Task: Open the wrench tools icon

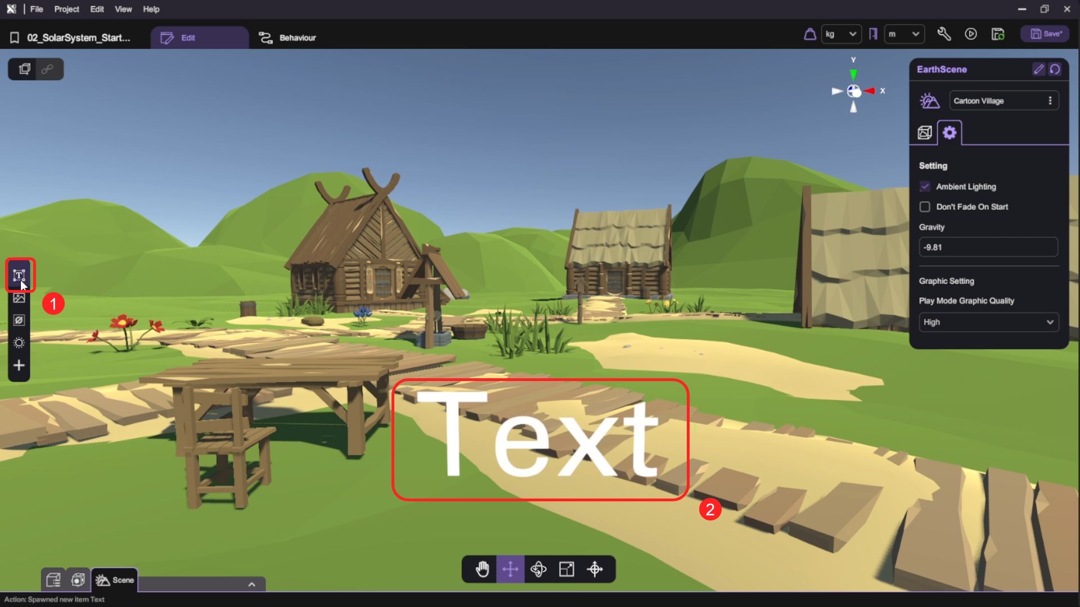Action: (x=944, y=34)
